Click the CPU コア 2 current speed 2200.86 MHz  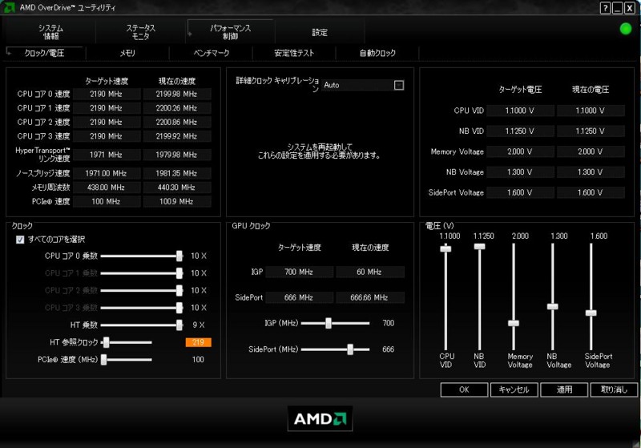tap(176, 122)
